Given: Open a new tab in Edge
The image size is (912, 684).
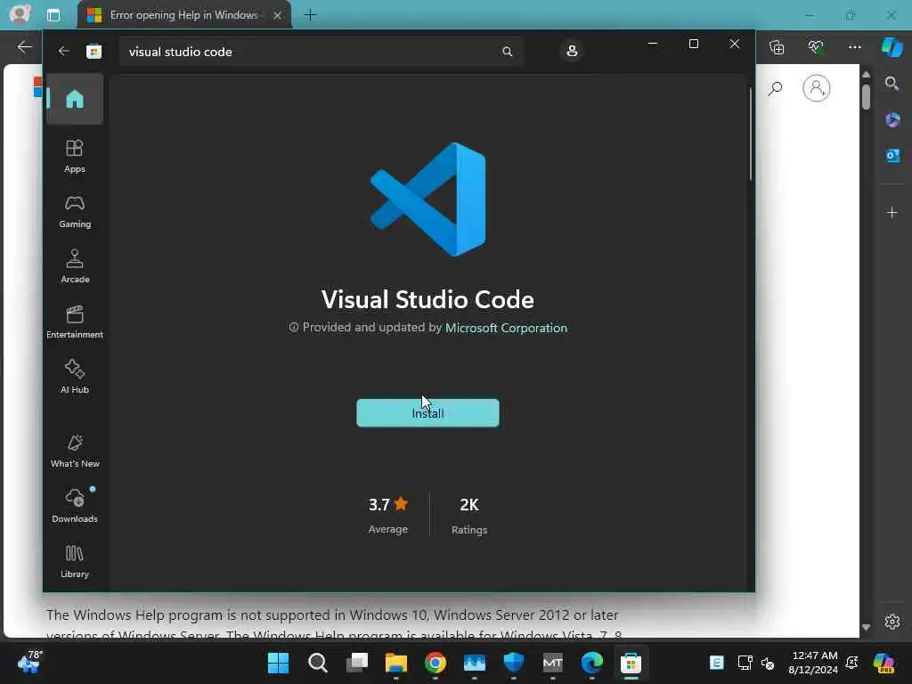Looking at the screenshot, I should (310, 15).
